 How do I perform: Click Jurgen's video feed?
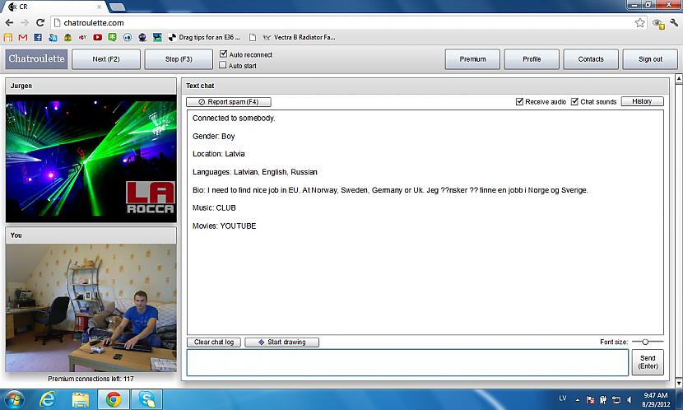pyautogui.click(x=91, y=158)
